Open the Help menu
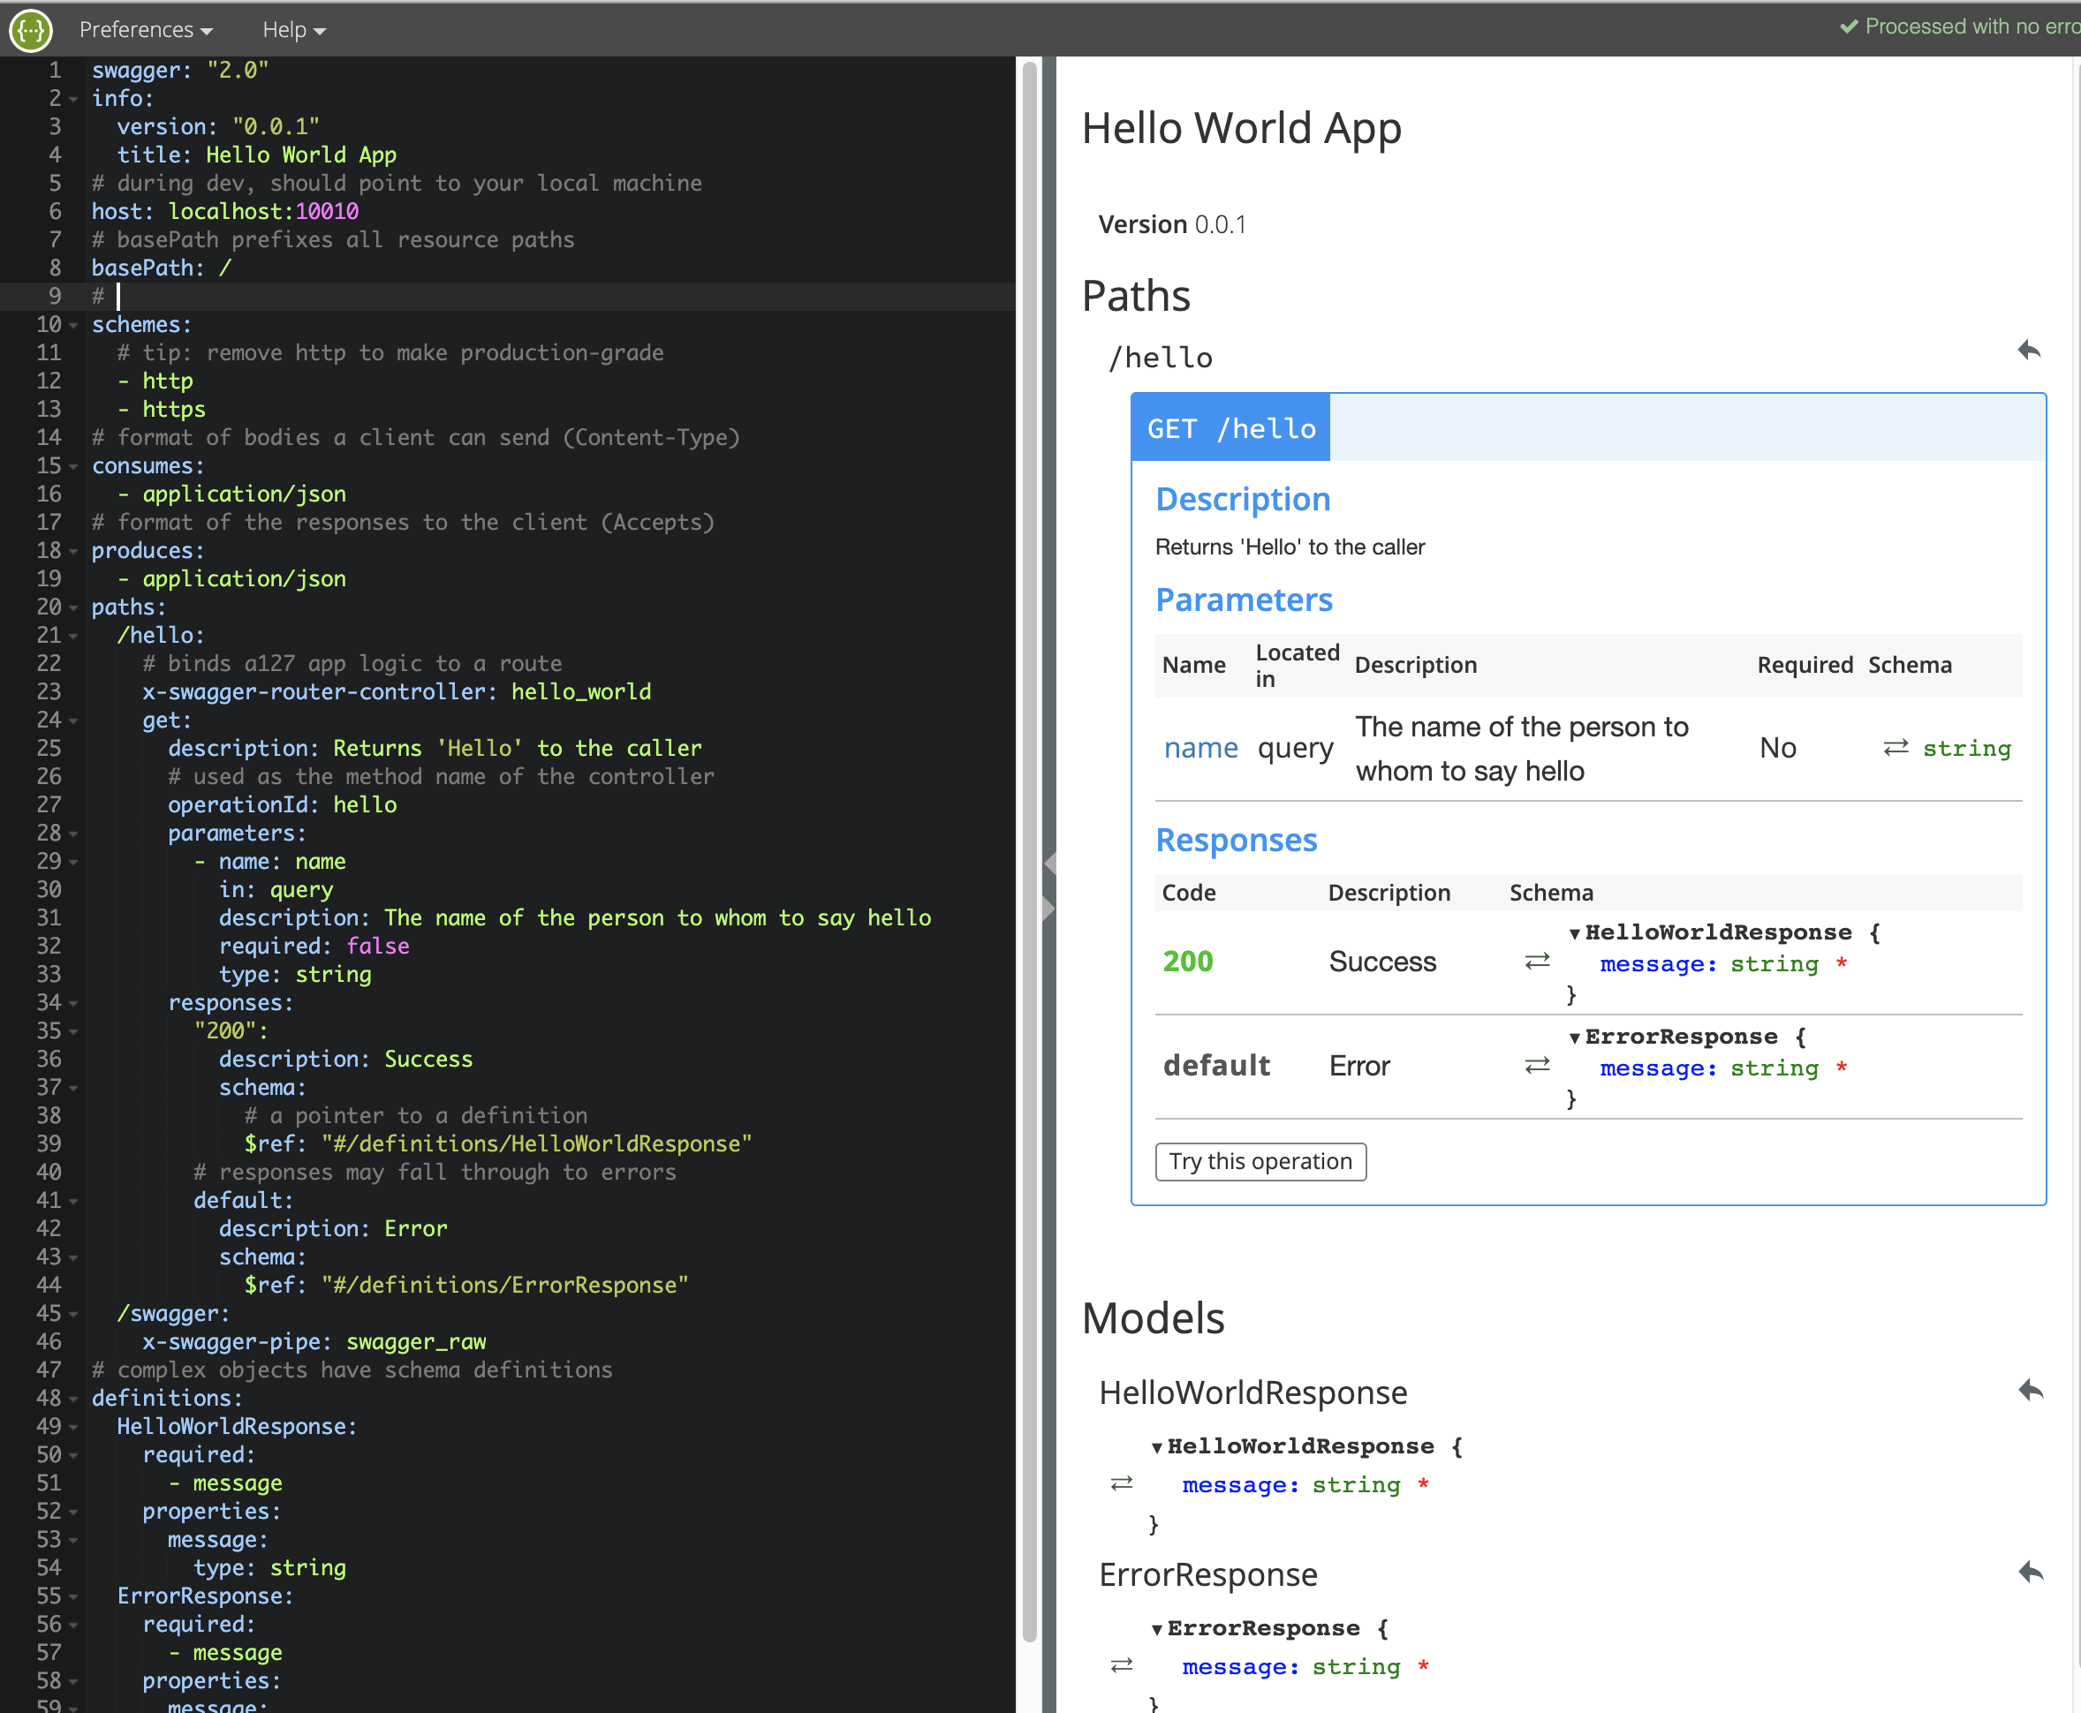2081x1713 pixels. click(293, 31)
